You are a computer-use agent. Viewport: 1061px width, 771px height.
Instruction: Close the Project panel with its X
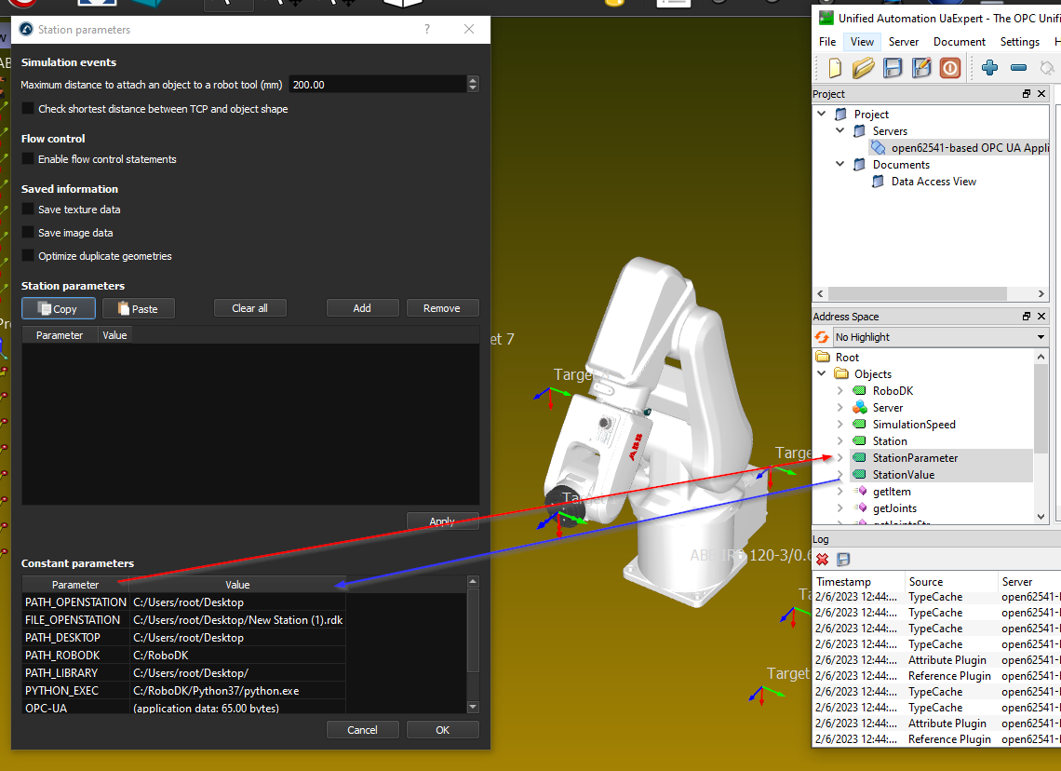pyautogui.click(x=1041, y=93)
